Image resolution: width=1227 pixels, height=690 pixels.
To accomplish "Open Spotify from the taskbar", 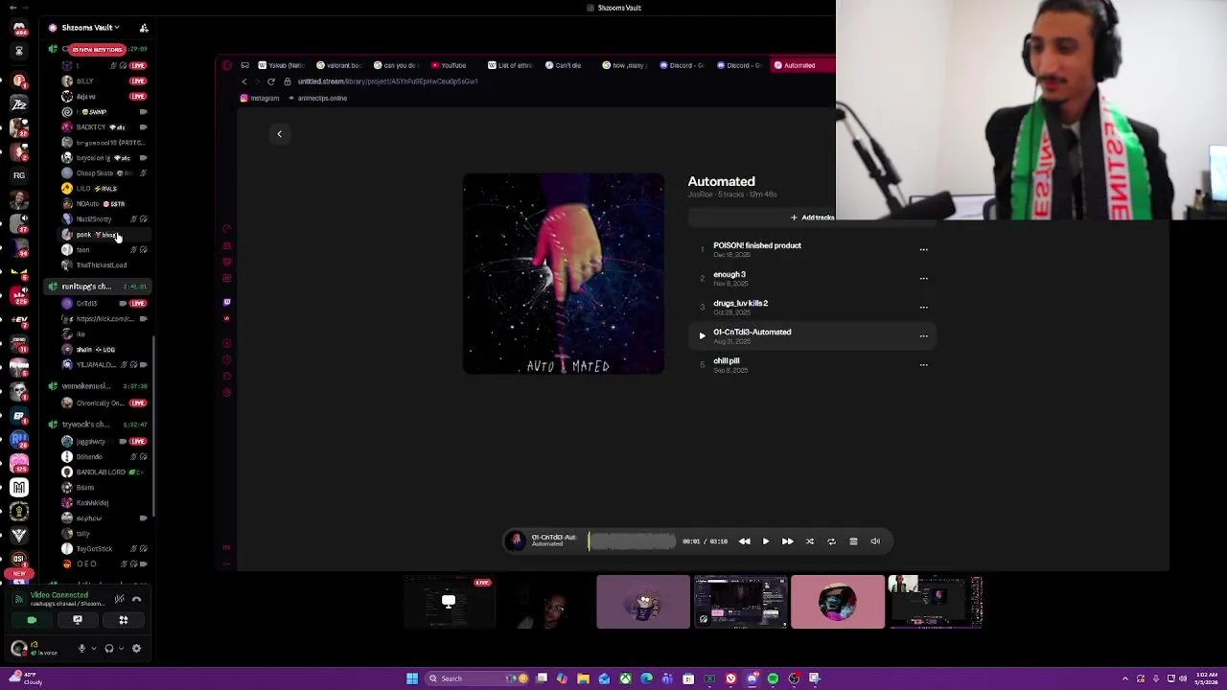I will click(x=773, y=678).
